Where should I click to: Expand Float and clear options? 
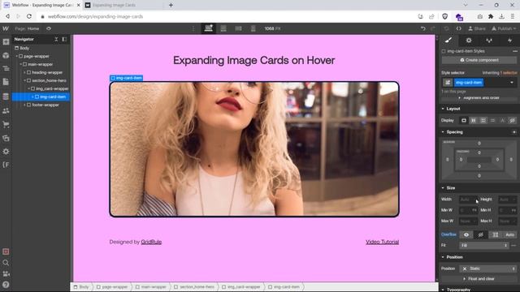(x=479, y=279)
